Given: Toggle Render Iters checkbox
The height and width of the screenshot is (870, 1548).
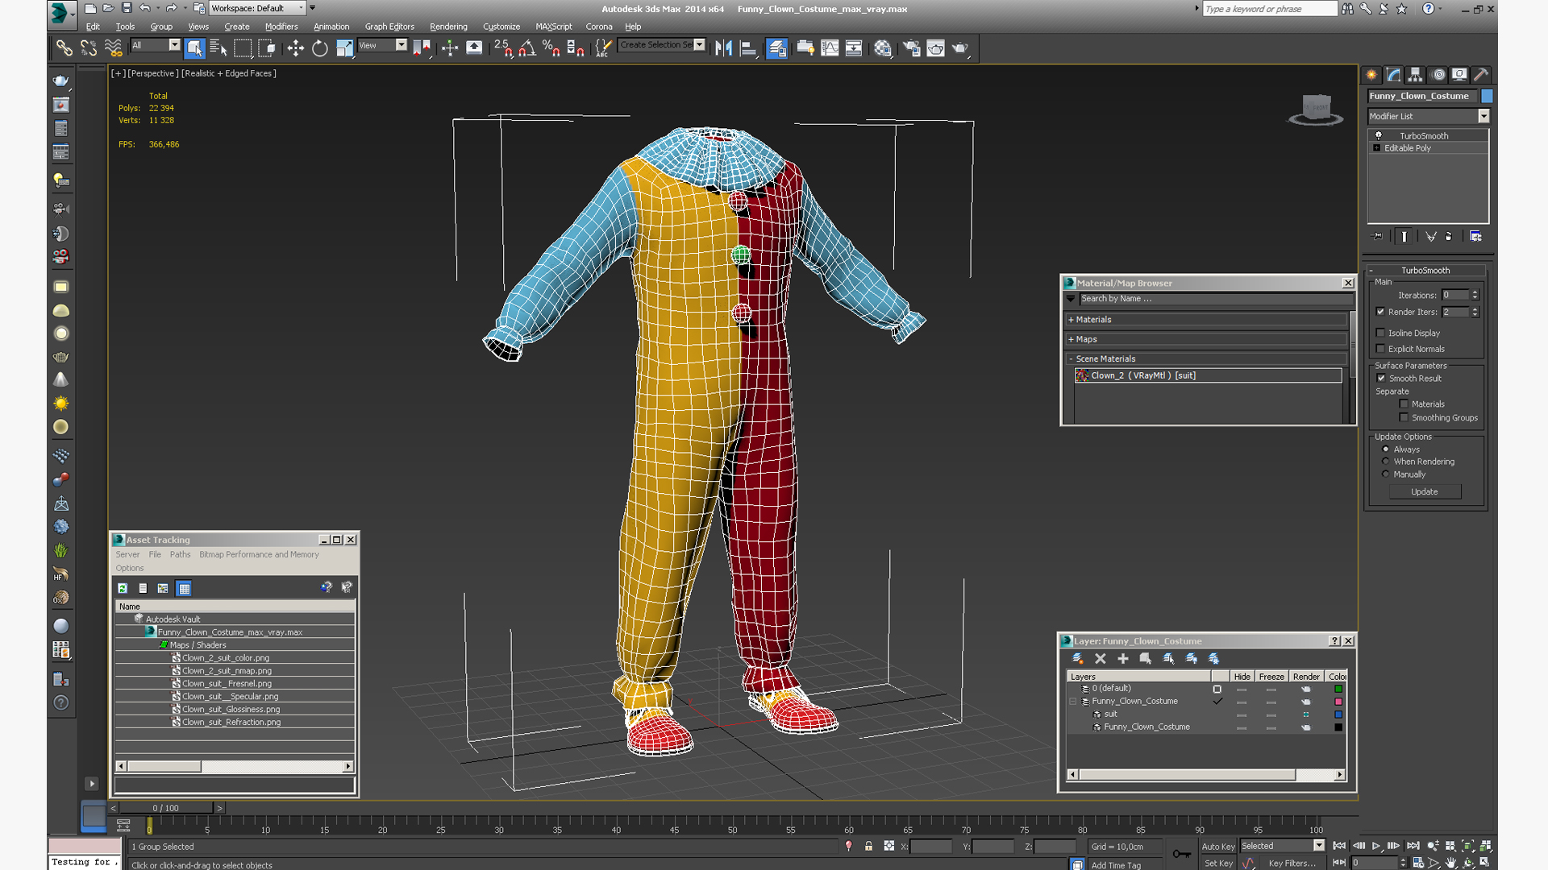Looking at the screenshot, I should point(1380,312).
